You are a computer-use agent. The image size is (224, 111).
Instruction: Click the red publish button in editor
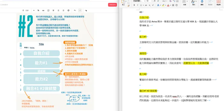(x=112, y=5)
